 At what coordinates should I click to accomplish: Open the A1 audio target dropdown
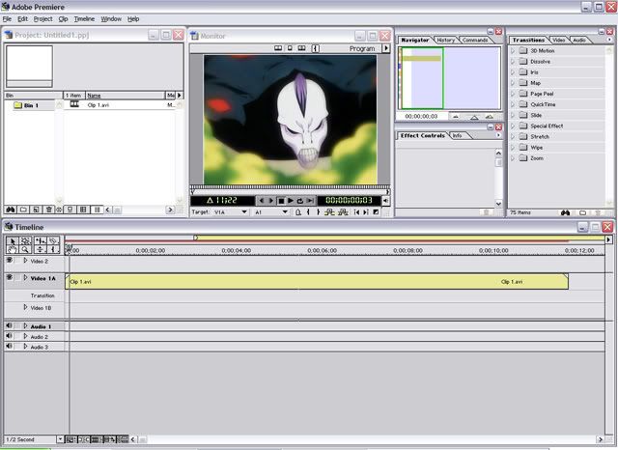click(x=285, y=212)
